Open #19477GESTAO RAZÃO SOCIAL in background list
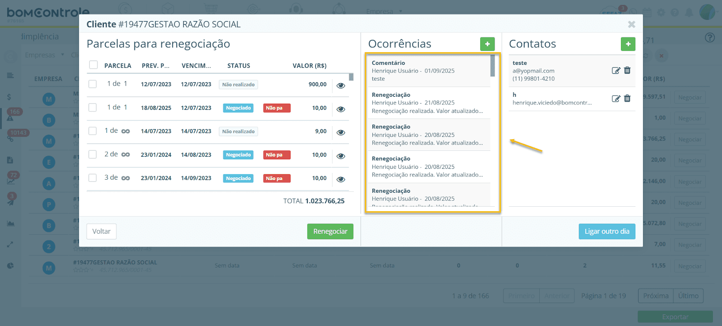 pyautogui.click(x=115, y=263)
